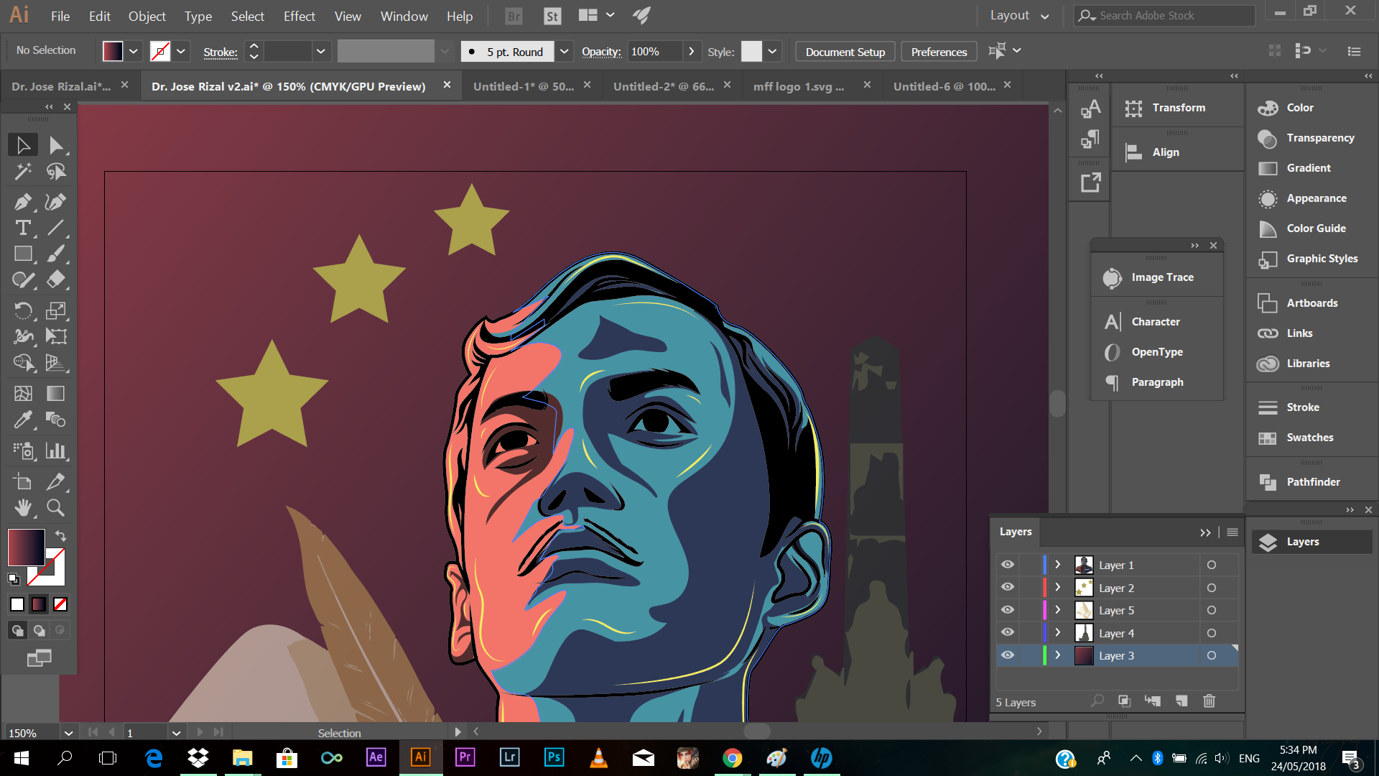The width and height of the screenshot is (1379, 776).
Task: Select the Paintbrush tool
Action: point(56,254)
